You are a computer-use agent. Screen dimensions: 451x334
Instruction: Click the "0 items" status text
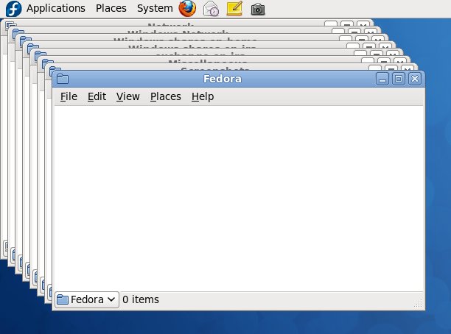pos(141,299)
